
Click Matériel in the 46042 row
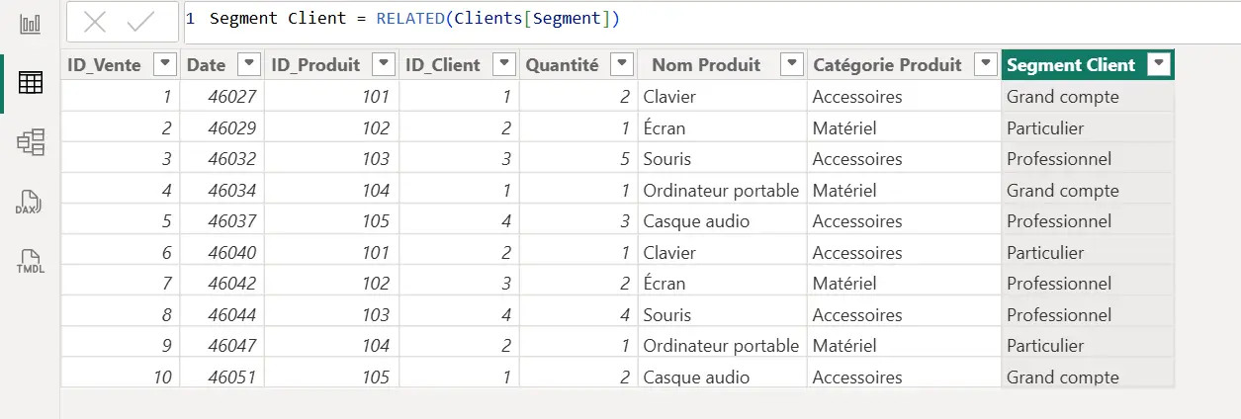(x=844, y=284)
